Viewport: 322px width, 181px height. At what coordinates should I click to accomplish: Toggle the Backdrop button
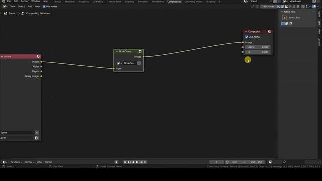(x=268, y=7)
